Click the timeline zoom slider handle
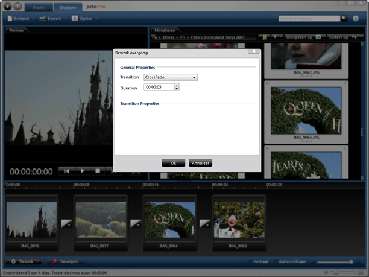 point(351,262)
